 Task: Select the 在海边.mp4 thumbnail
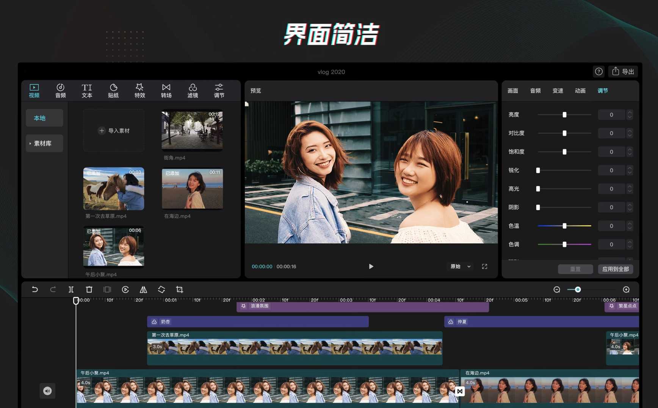pyautogui.click(x=192, y=188)
